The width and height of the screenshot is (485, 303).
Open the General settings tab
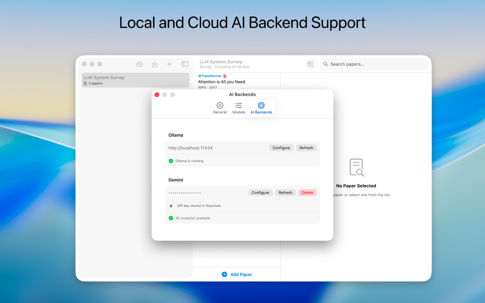click(220, 108)
